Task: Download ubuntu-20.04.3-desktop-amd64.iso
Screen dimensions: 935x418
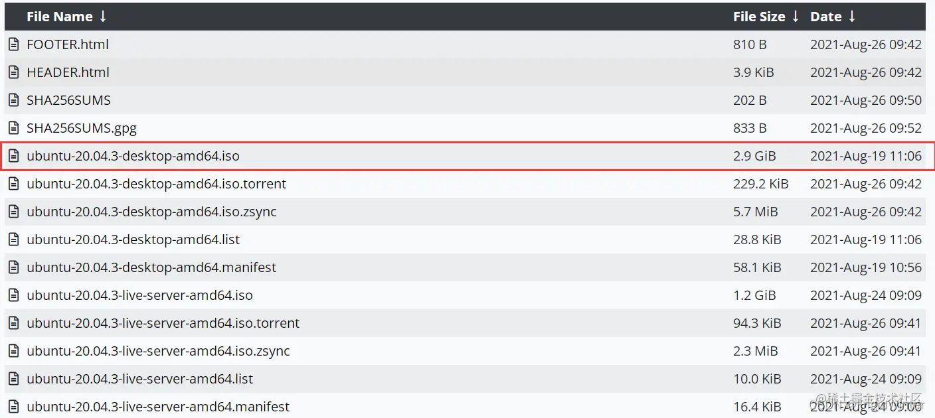Action: [133, 156]
